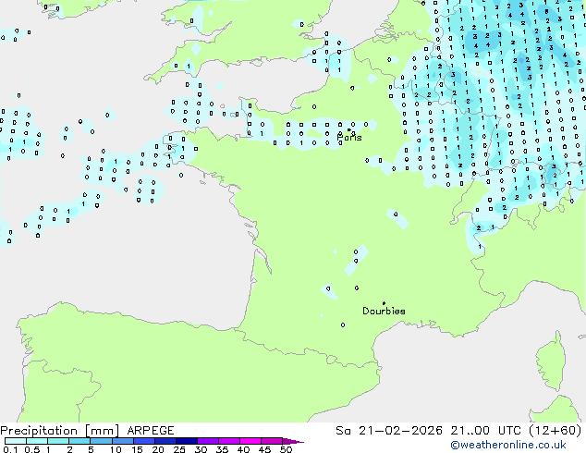Select the black dot marking Dourbies
The image size is (586, 453).
[384, 303]
